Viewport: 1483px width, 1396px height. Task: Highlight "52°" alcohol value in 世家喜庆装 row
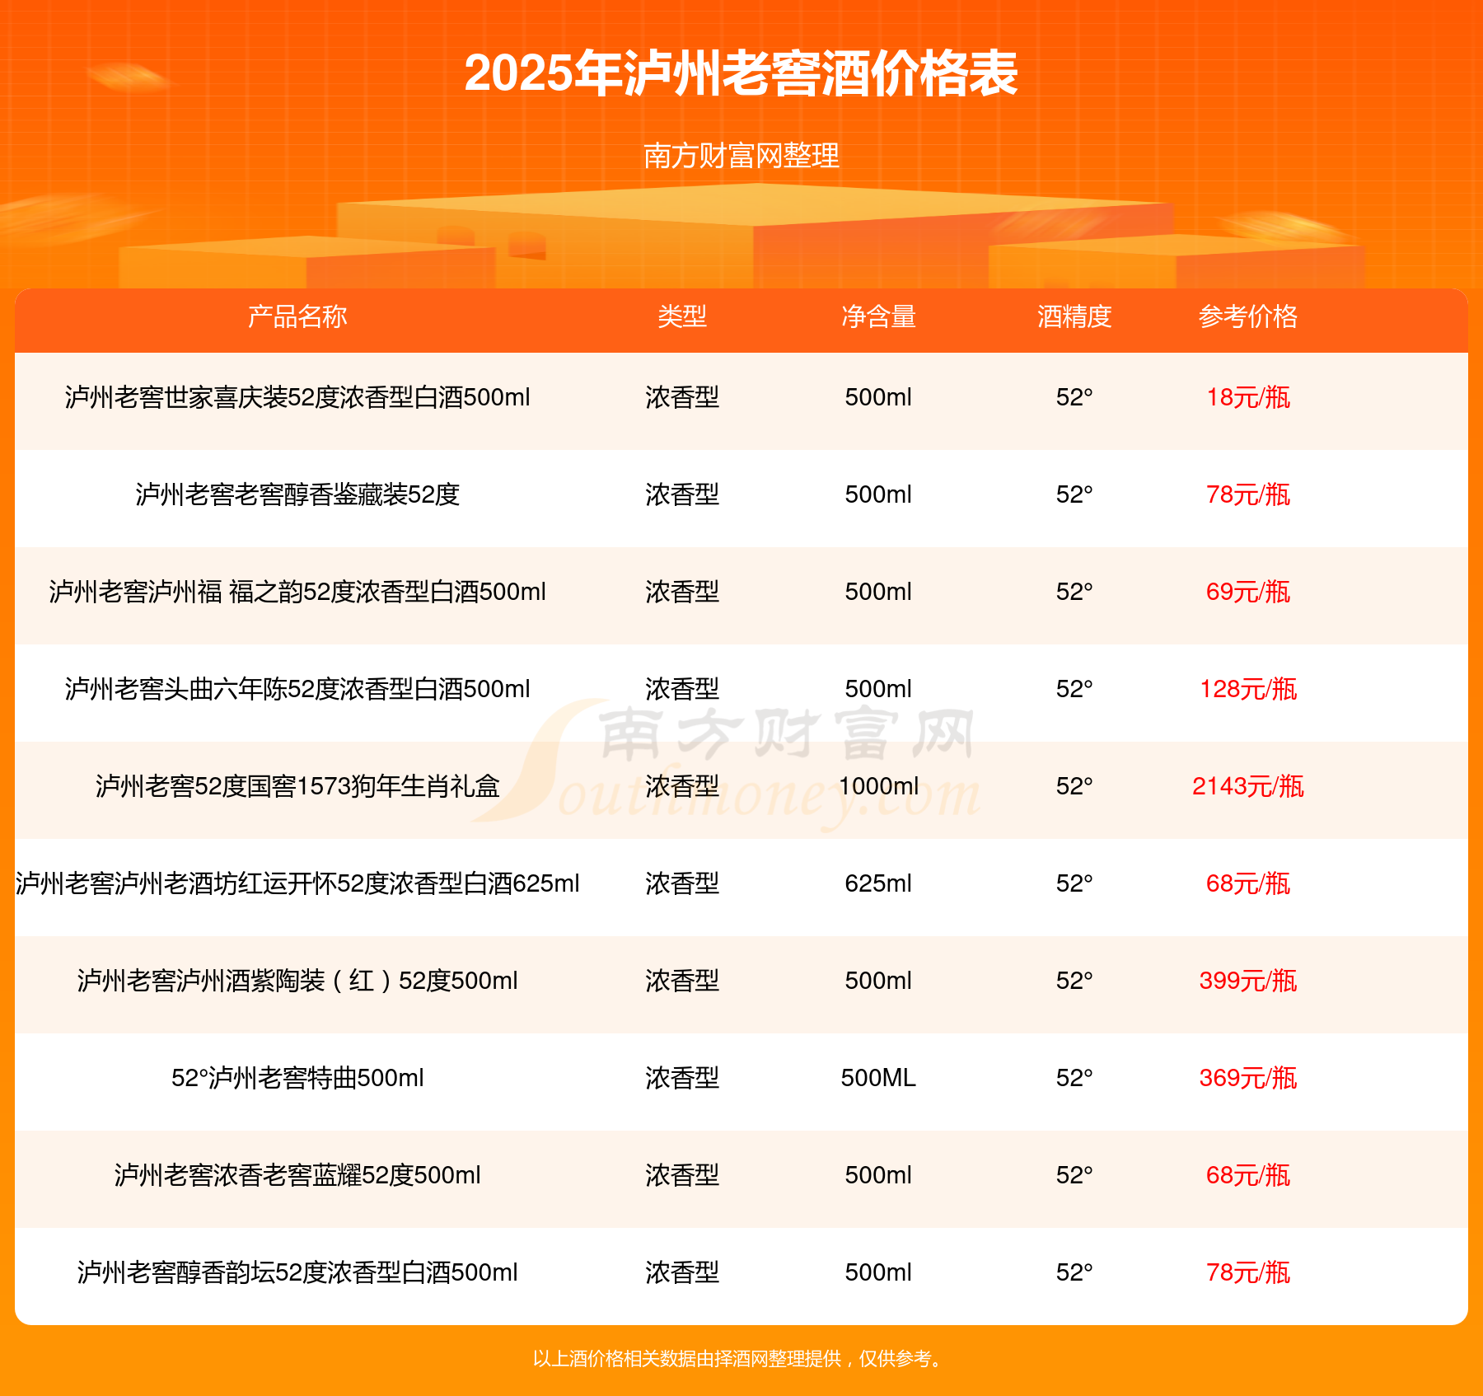coord(1074,397)
